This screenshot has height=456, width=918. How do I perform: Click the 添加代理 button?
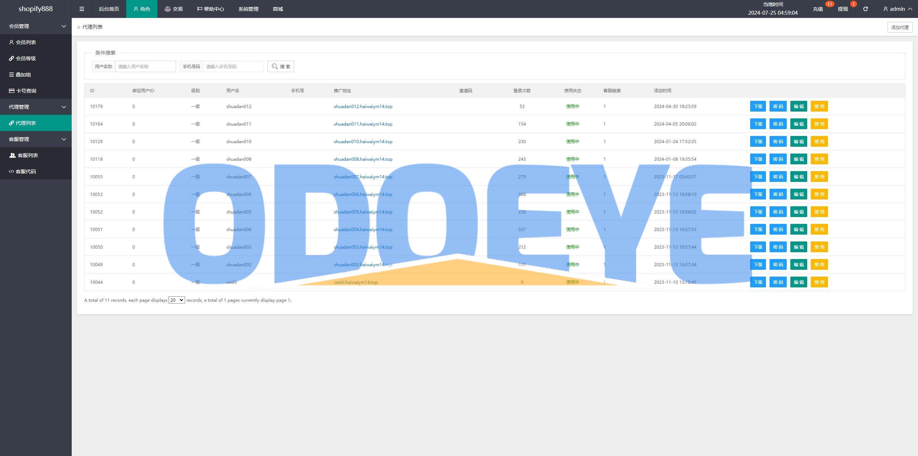click(x=900, y=27)
